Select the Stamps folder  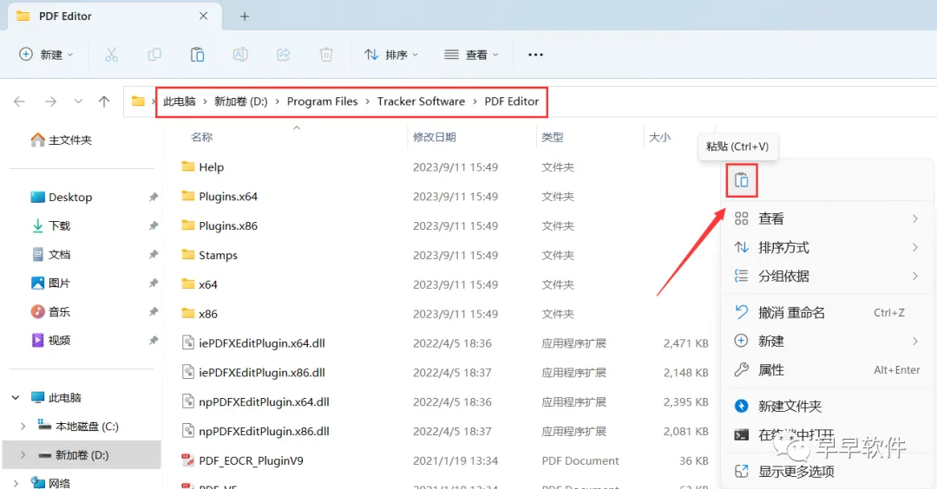209,255
